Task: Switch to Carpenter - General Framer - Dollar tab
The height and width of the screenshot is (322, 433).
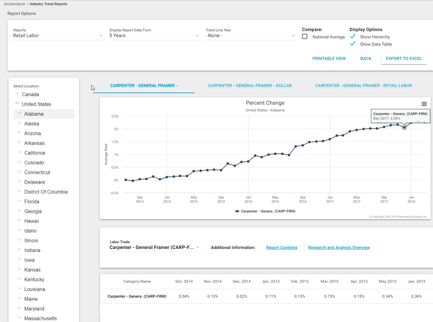Action: click(x=250, y=86)
